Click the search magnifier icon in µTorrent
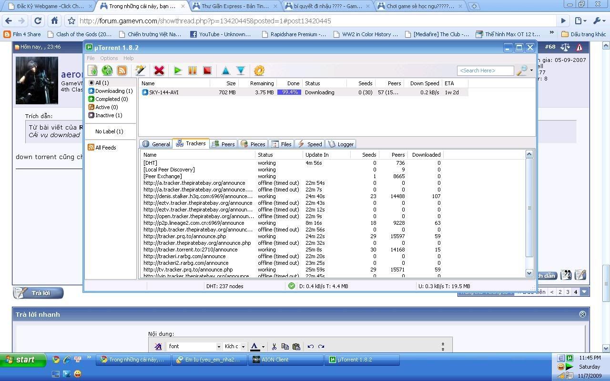Screen dimensions: 610x381 pos(522,70)
